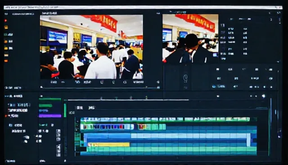Open the yellow folder icon below the red circle
Viewport: 288px width, 165px height.
pyautogui.click(x=6, y=27)
